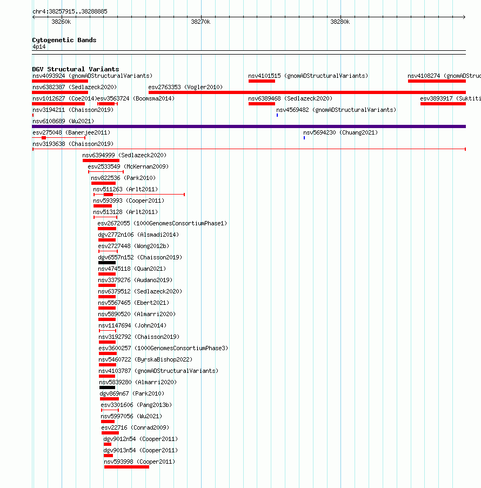Select the esv2763353 (Vogler2010) label
Viewport: 481px width, 488px height.
pyautogui.click(x=185, y=87)
